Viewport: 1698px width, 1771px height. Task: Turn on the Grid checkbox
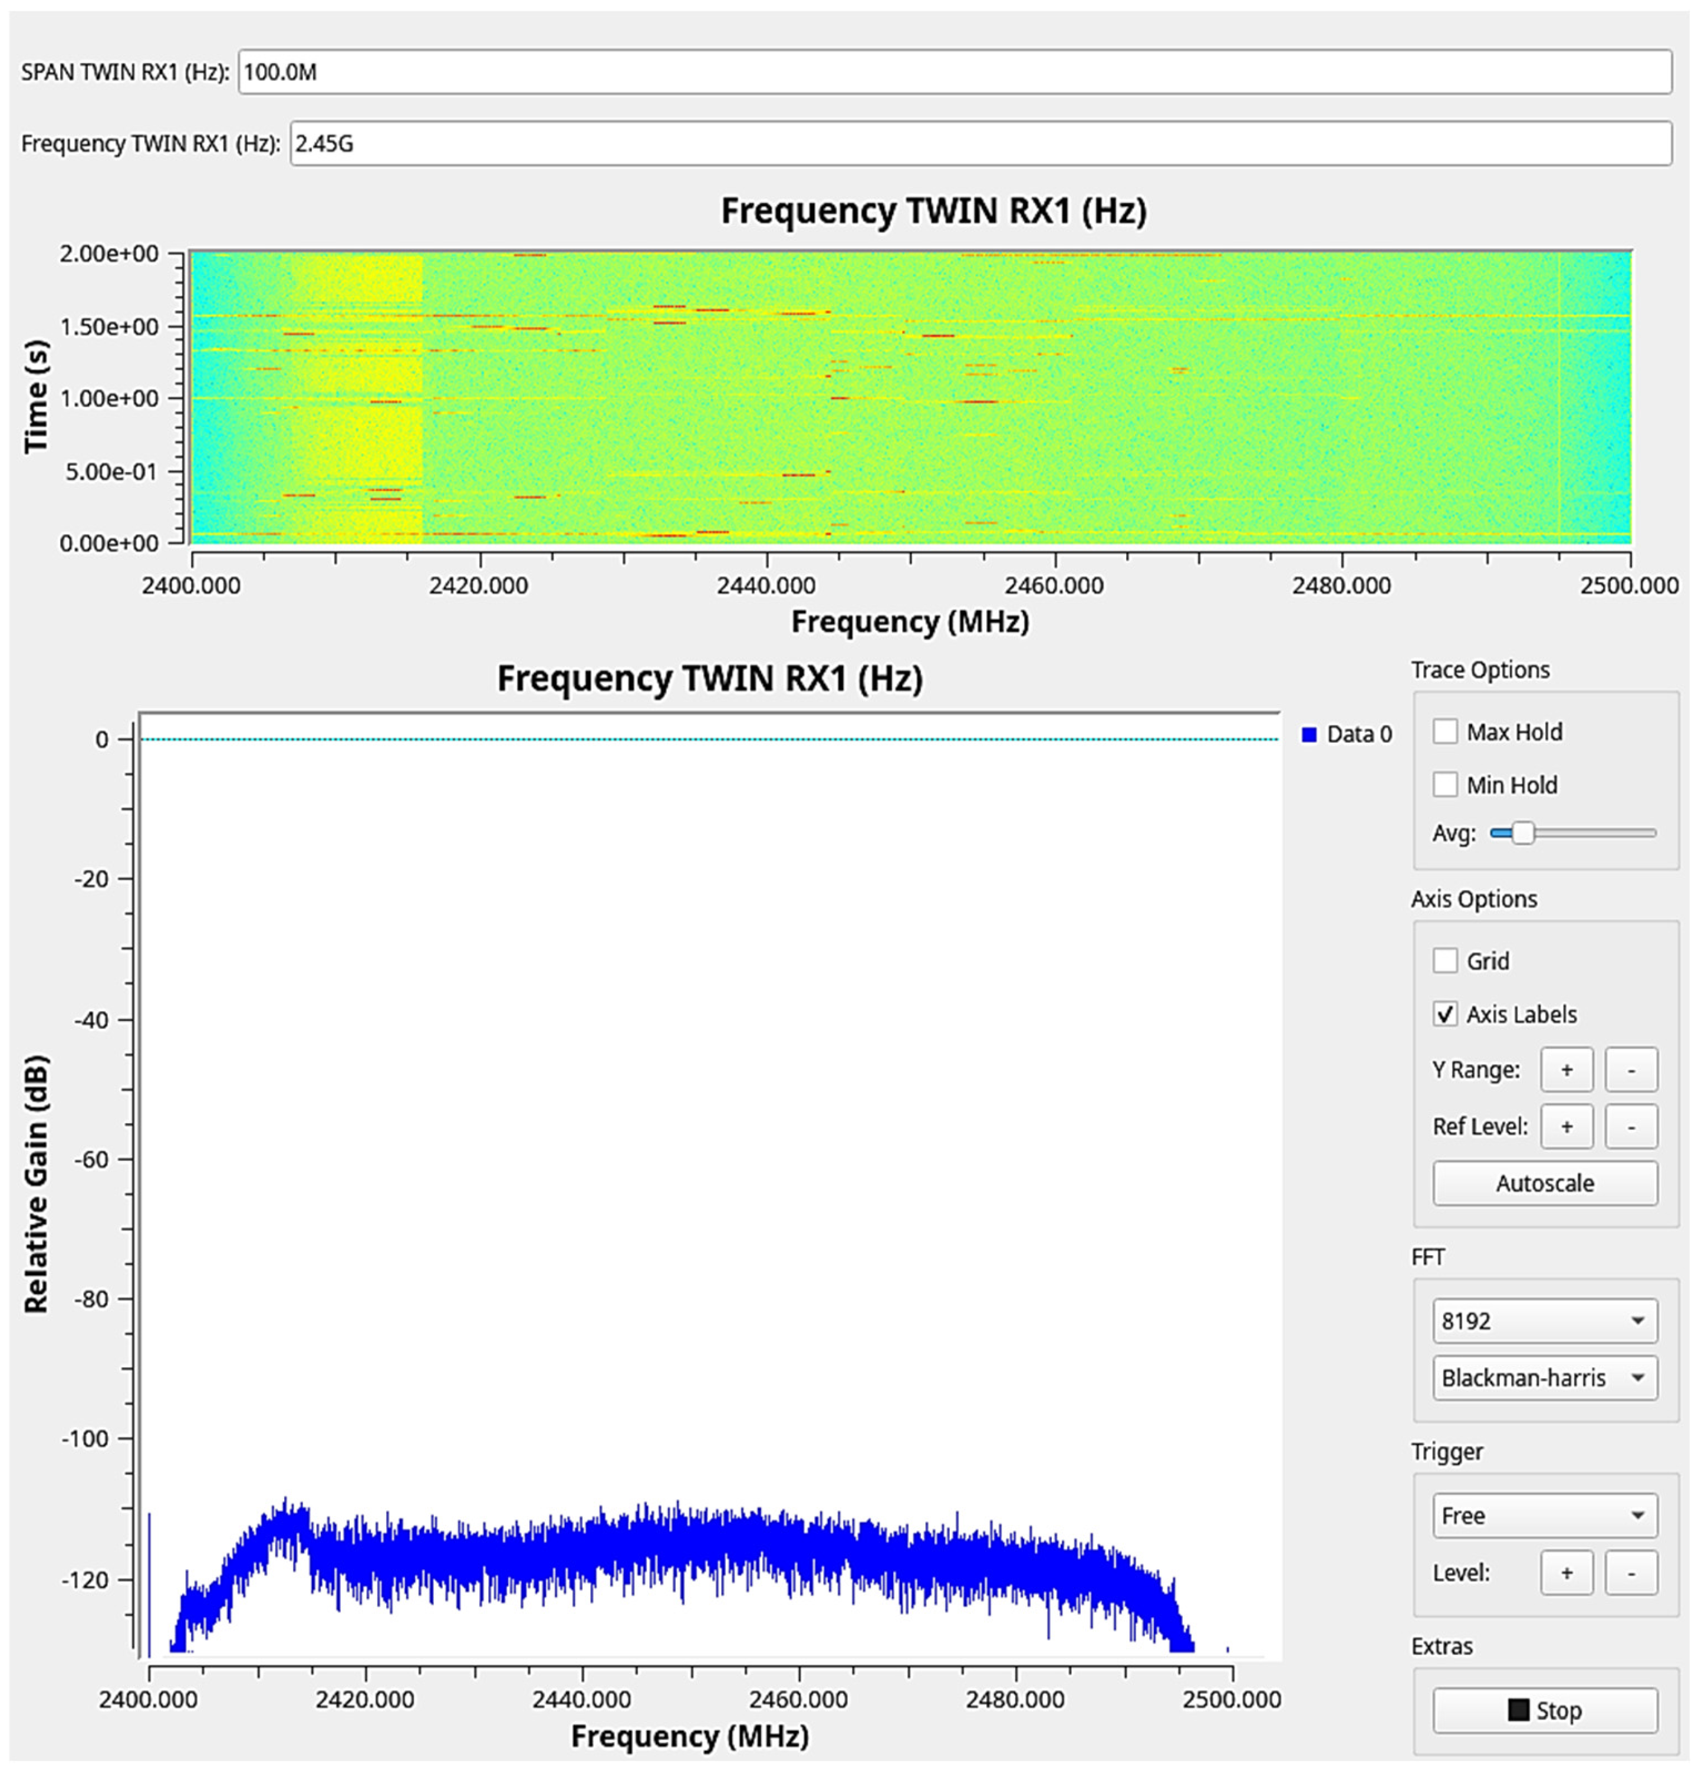click(1445, 960)
